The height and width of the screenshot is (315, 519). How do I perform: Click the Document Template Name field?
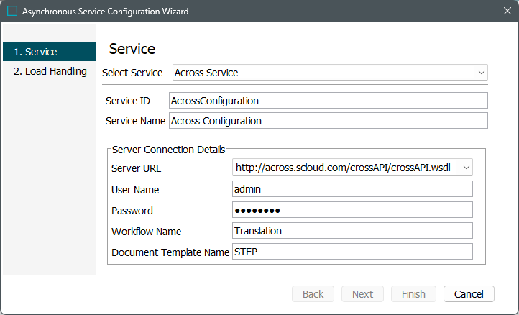(x=352, y=252)
